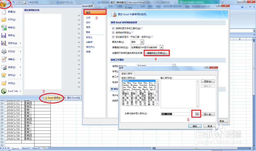Switch to Sheet1 worksheet tab

click(15, 148)
